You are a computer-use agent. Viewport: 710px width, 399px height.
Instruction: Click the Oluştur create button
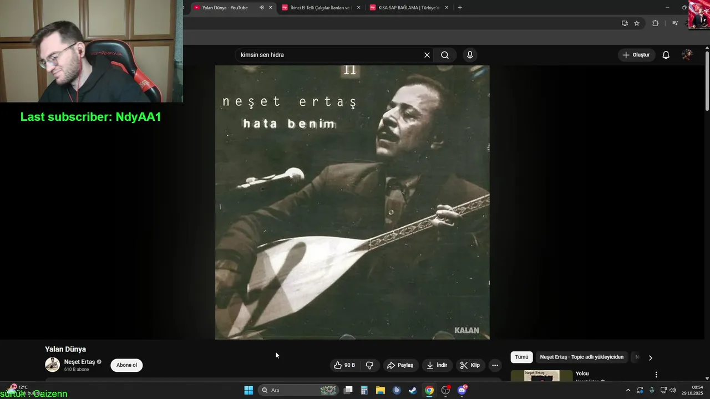click(636, 55)
